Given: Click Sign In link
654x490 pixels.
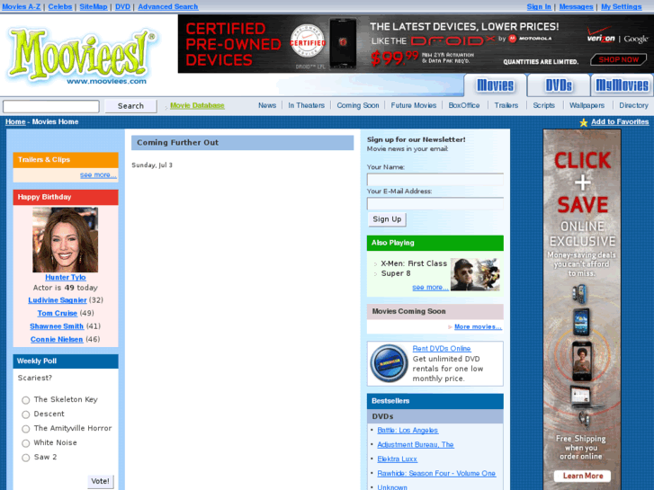Looking at the screenshot, I should pos(539,6).
